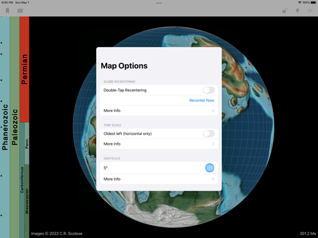The height and width of the screenshot is (238, 318).
Task: Select the Phanerozoic eon bar
Action: [5, 127]
